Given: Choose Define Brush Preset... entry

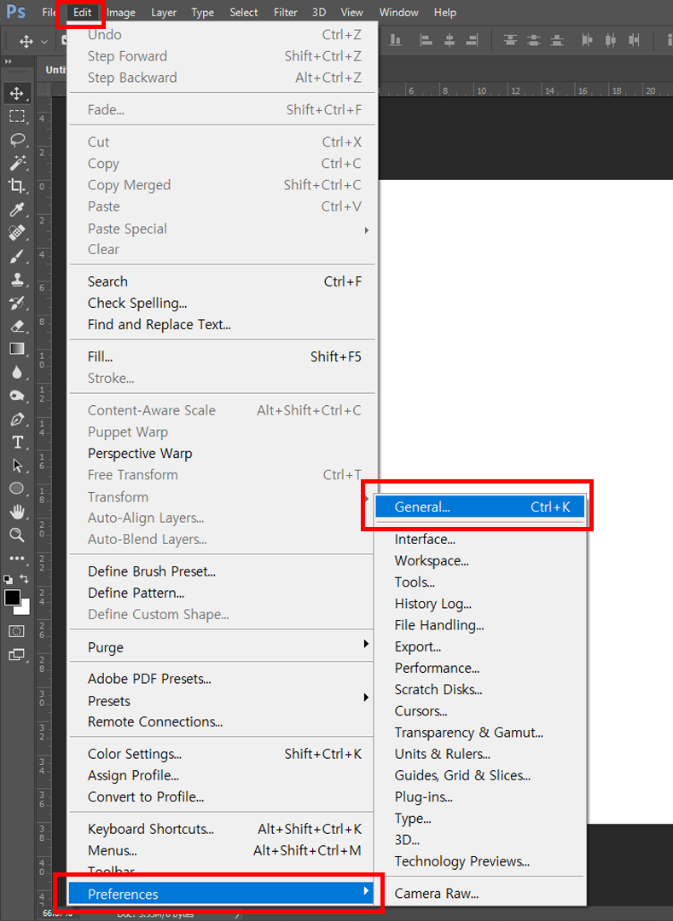Looking at the screenshot, I should click(x=222, y=571).
